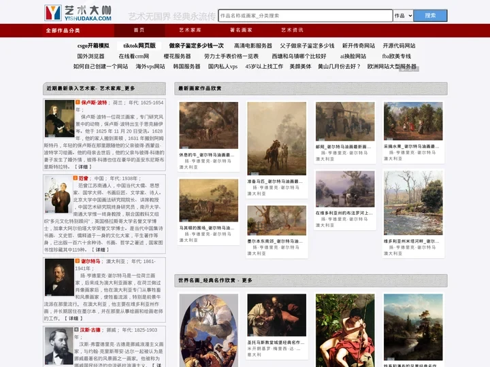
Task: Open the 保卢斯·波特 artist name link
Action: pyautogui.click(x=94, y=103)
